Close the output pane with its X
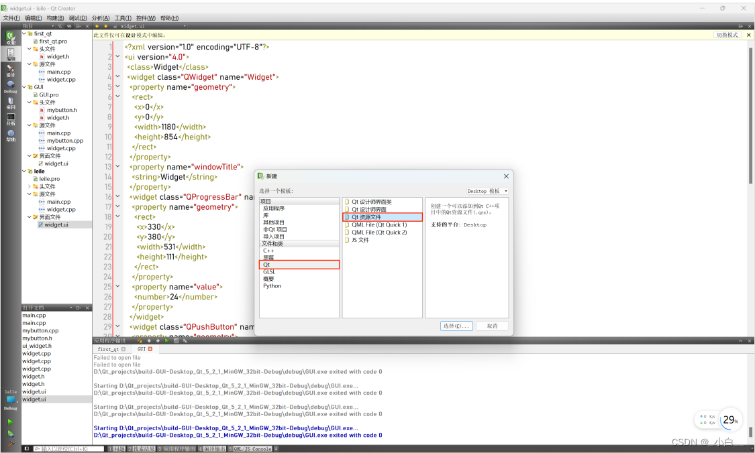This screenshot has height=453, width=755. click(750, 340)
